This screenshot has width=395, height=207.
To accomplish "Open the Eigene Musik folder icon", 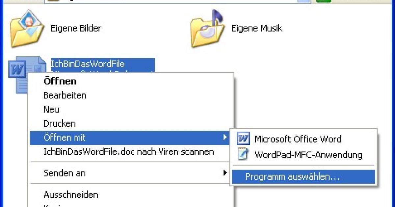I will coord(207,29).
